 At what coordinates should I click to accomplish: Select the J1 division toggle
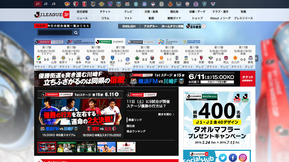[x=38, y=4]
